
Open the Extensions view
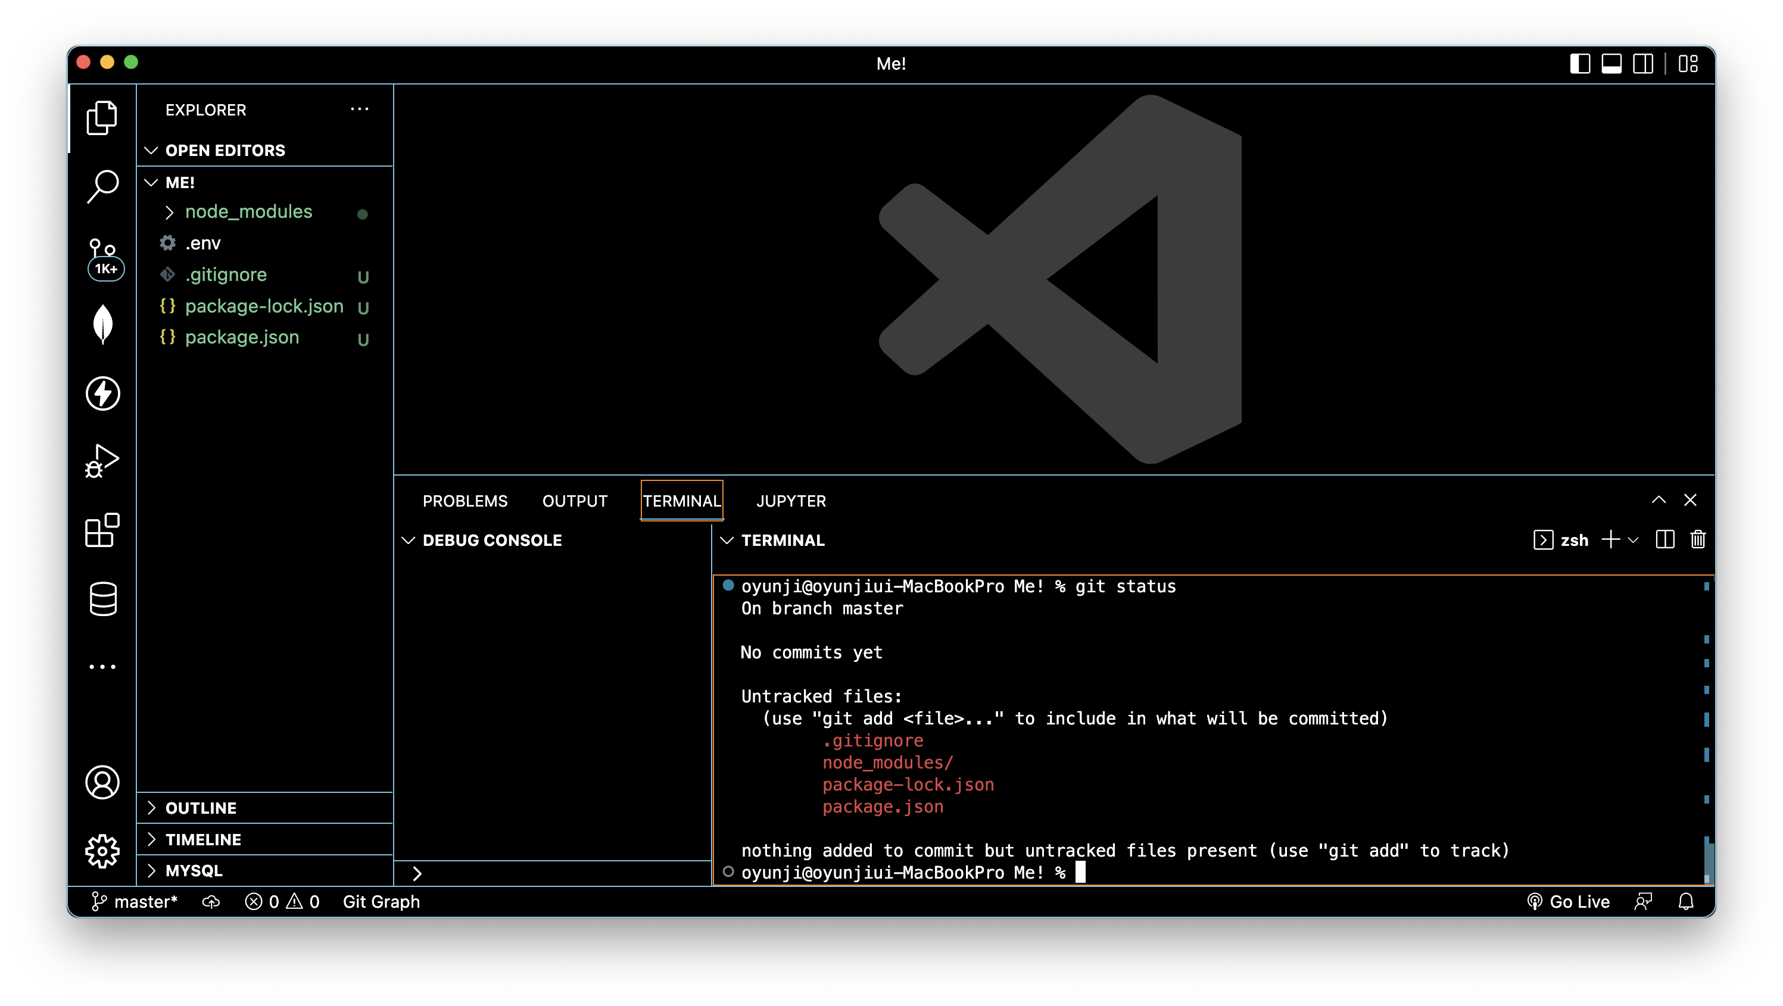(102, 530)
